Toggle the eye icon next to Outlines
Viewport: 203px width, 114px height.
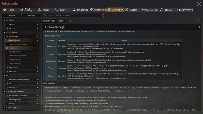coord(7,48)
